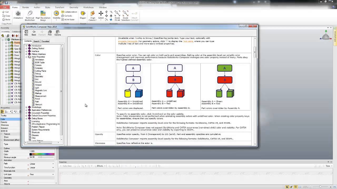
Task: Expand the Ribbon Interface help topic
Action: click(x=26, y=54)
